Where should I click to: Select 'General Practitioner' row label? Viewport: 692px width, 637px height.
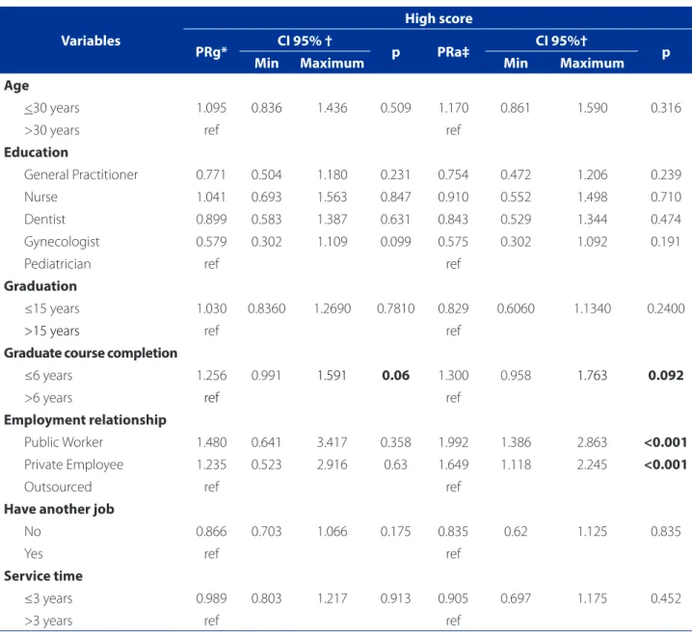pos(81,174)
